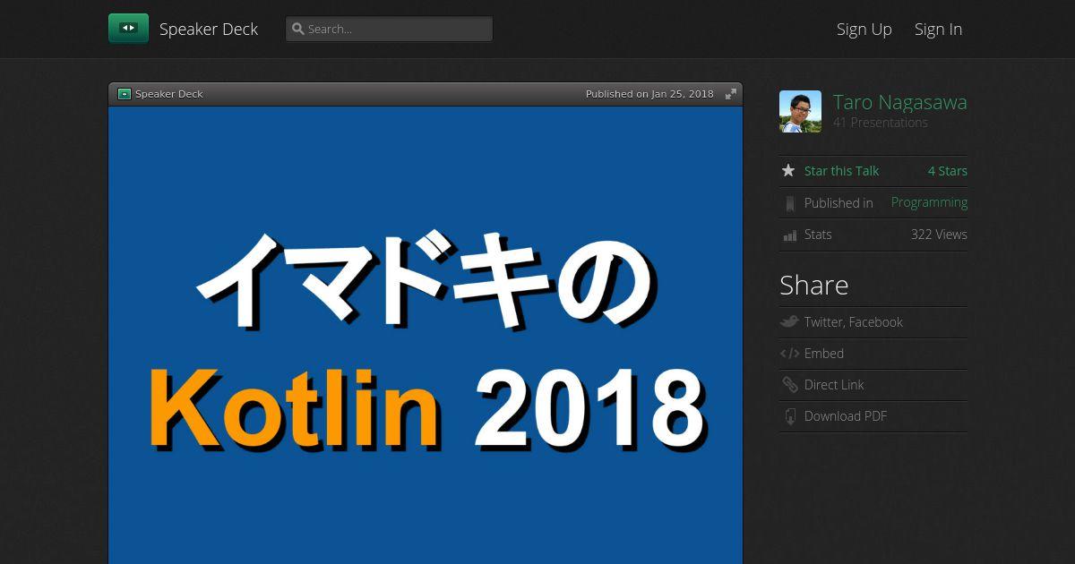Click the download PDF icon
The image size is (1075, 564).
(789, 416)
